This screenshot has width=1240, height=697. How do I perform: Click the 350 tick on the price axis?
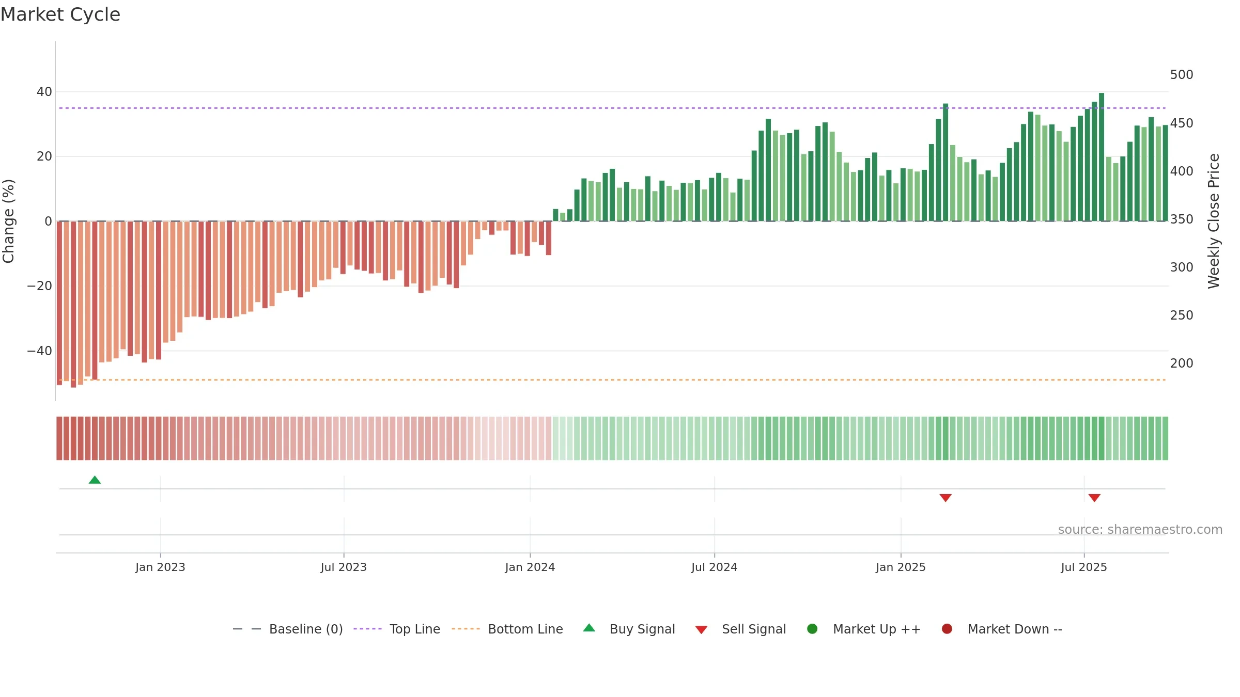[x=1182, y=219]
